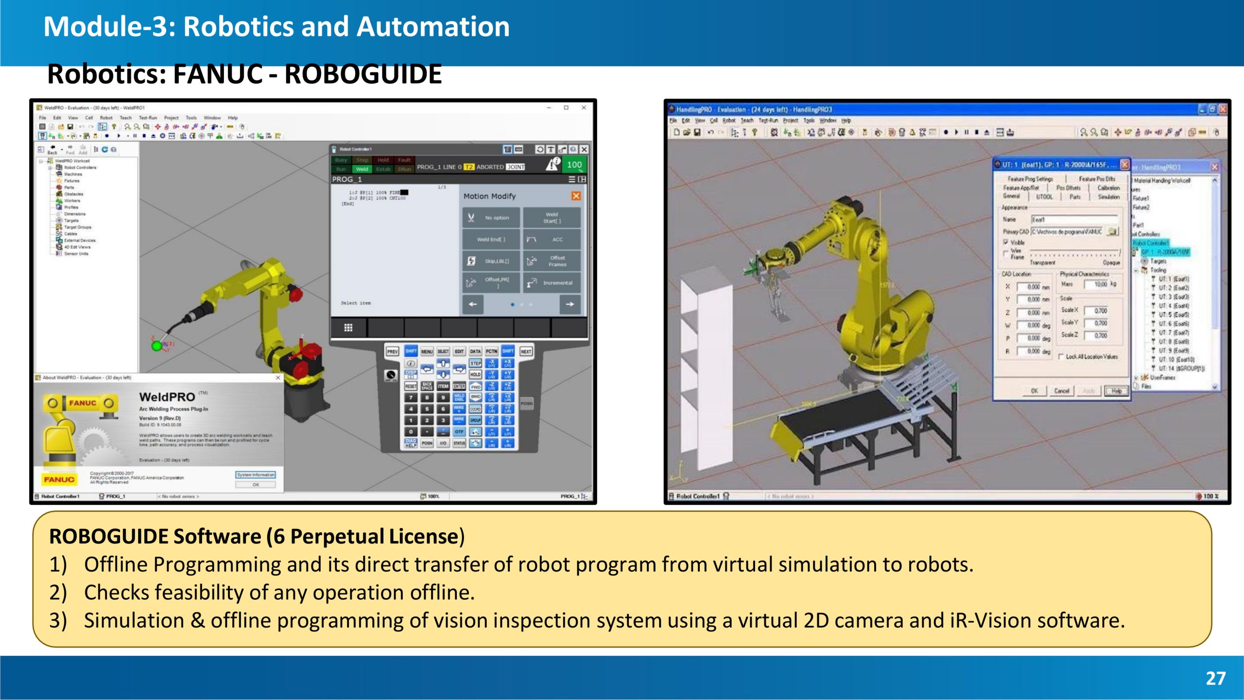Select Sensor Units in the WeldPRO tree
Screen dimensions: 1244x700
tap(76, 254)
